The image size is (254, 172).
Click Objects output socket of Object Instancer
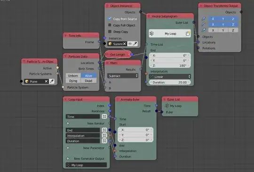point(141,12)
